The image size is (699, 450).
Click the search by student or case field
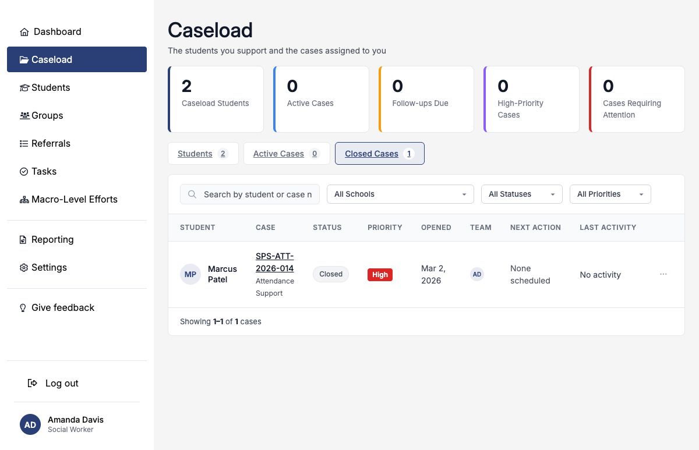coord(250,194)
